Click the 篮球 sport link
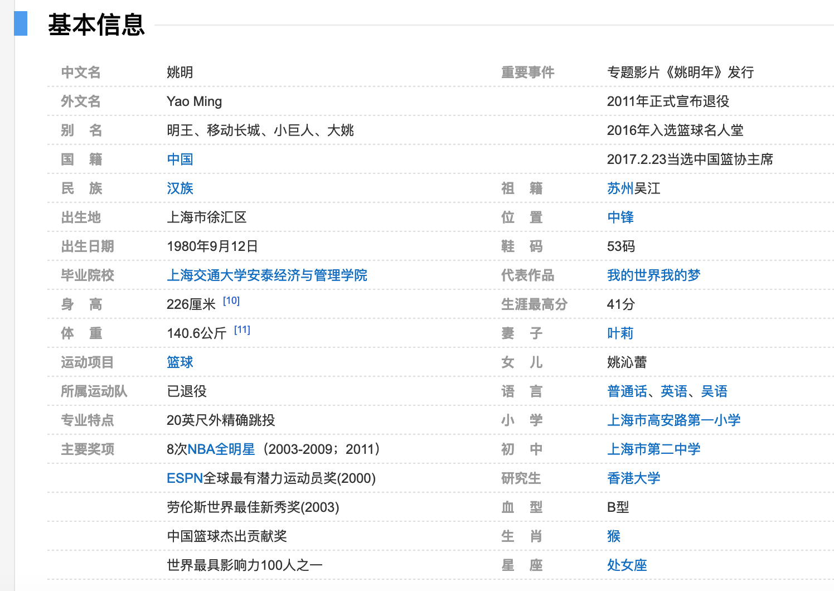The height and width of the screenshot is (591, 834). coord(180,362)
